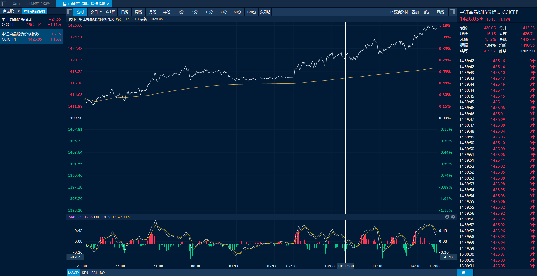Select the CCICFI 中证商品期货指数 row

(31, 22)
